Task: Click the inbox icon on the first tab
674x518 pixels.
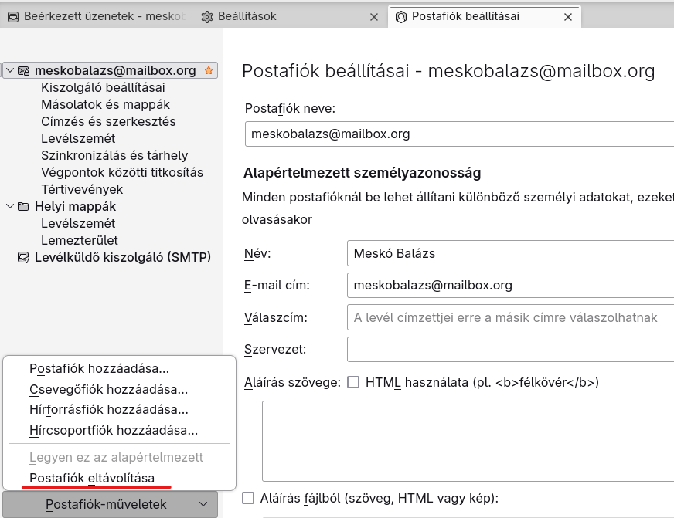Action: click(13, 16)
